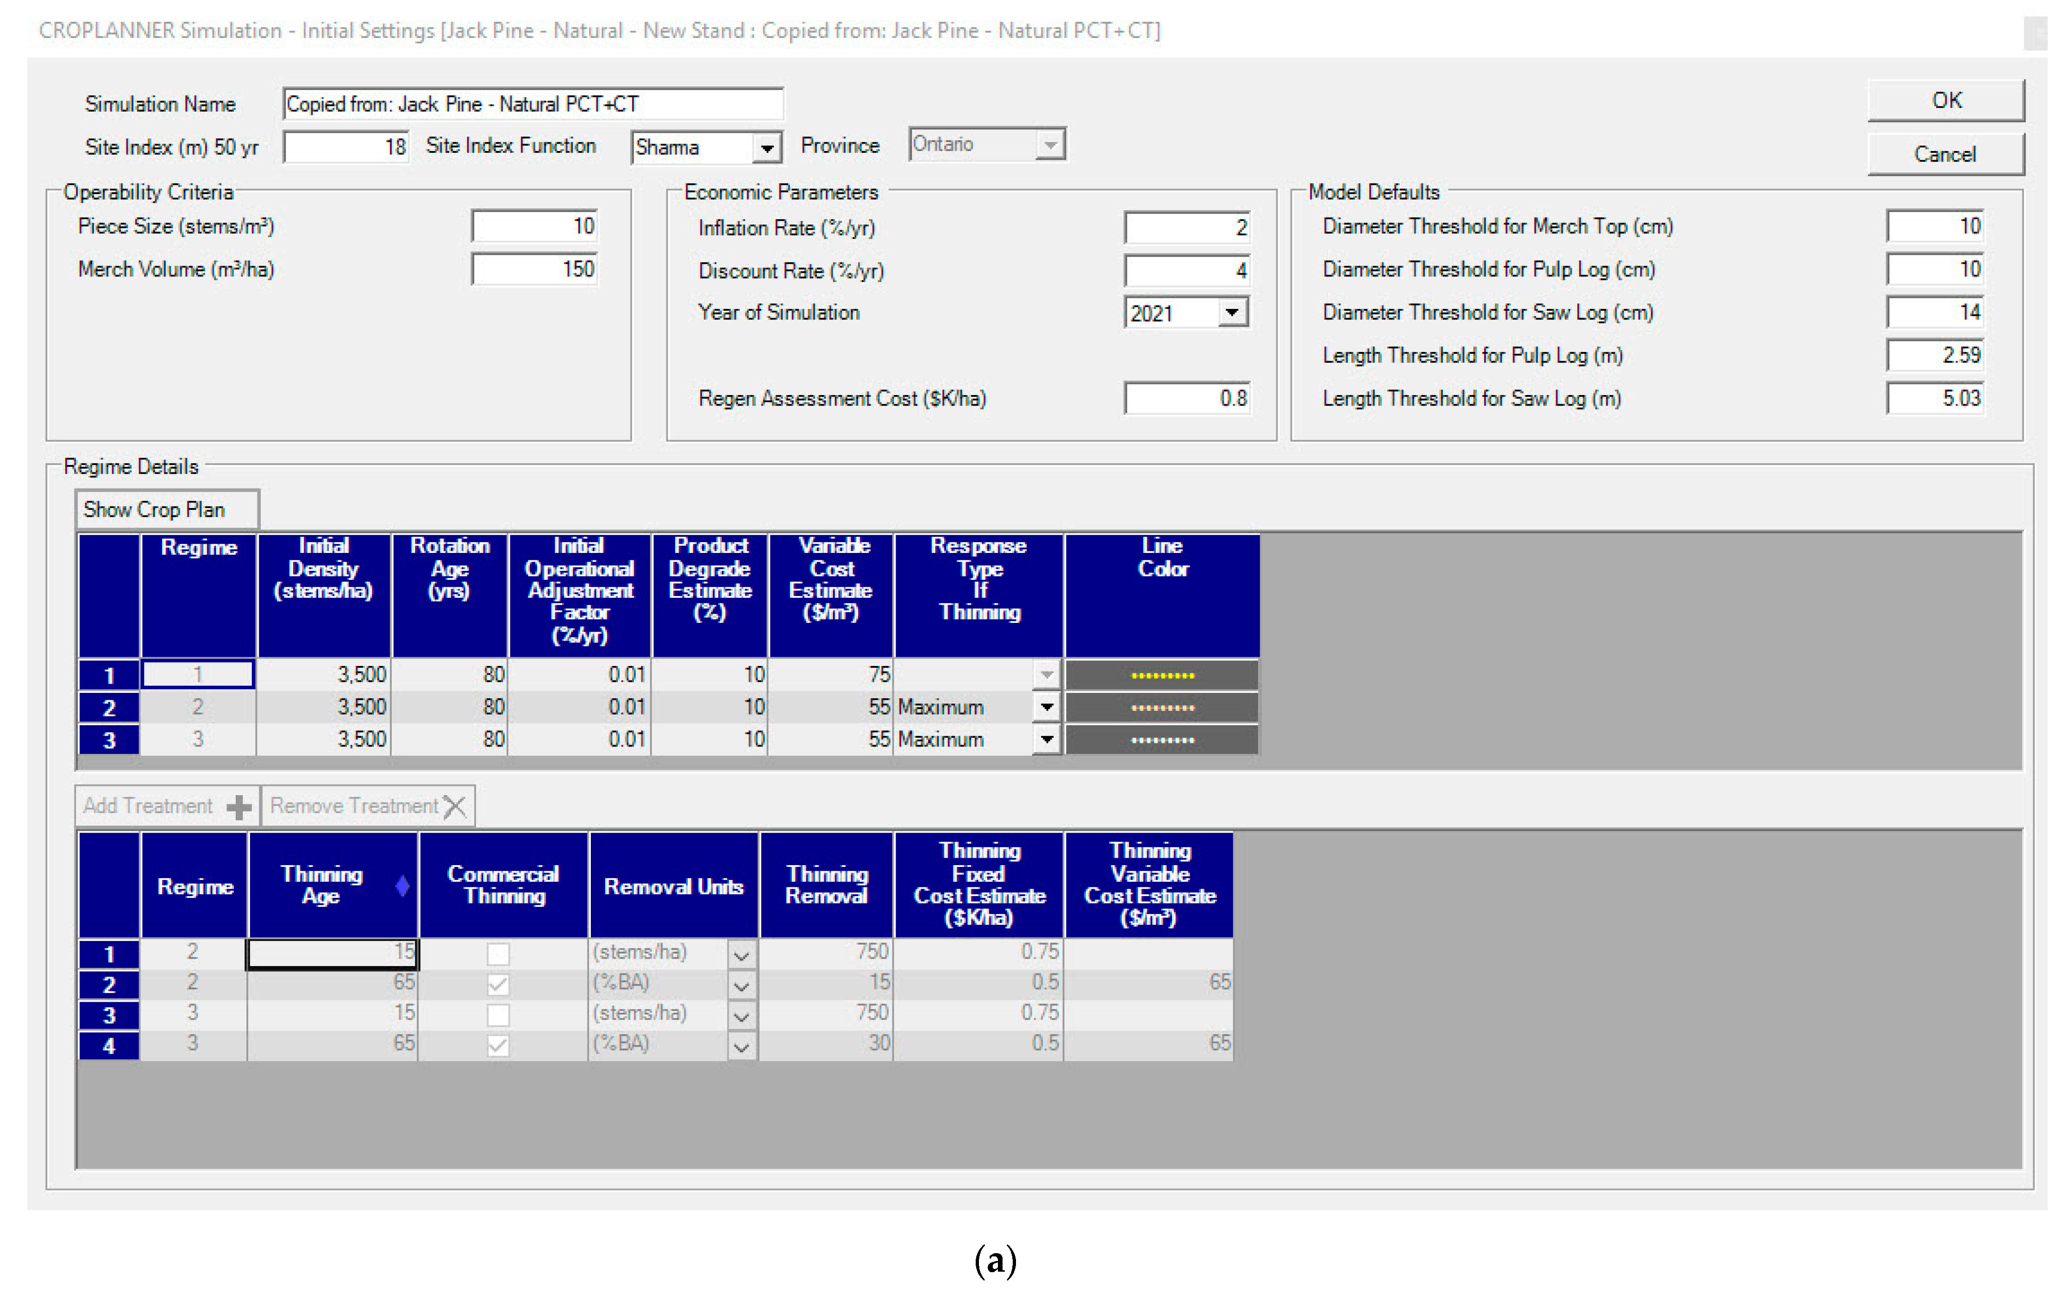2069x1293 pixels.
Task: Open Removal Units dropdown in treatment row 3
Action: [x=741, y=1015]
